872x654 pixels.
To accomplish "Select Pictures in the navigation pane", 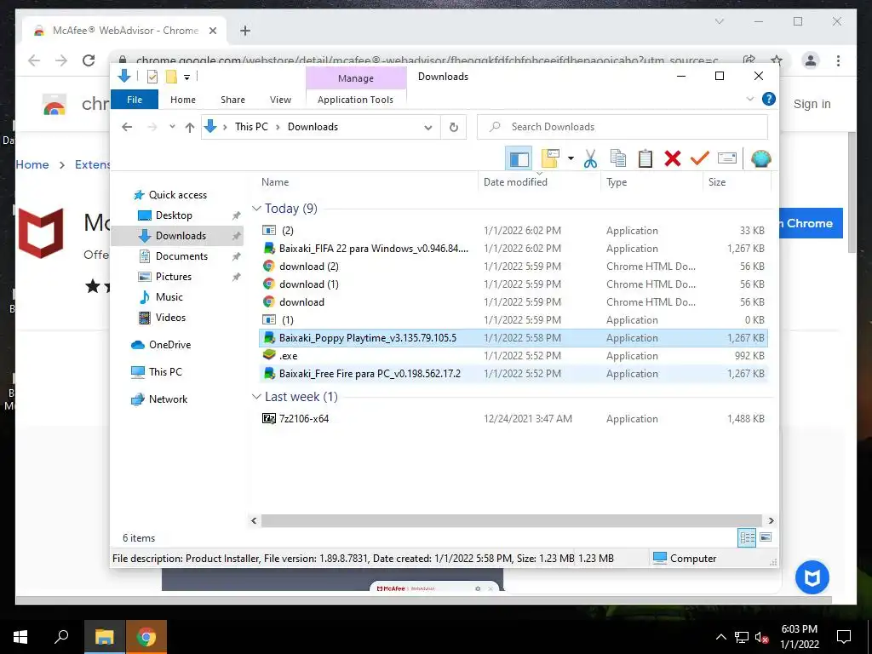I will [173, 277].
